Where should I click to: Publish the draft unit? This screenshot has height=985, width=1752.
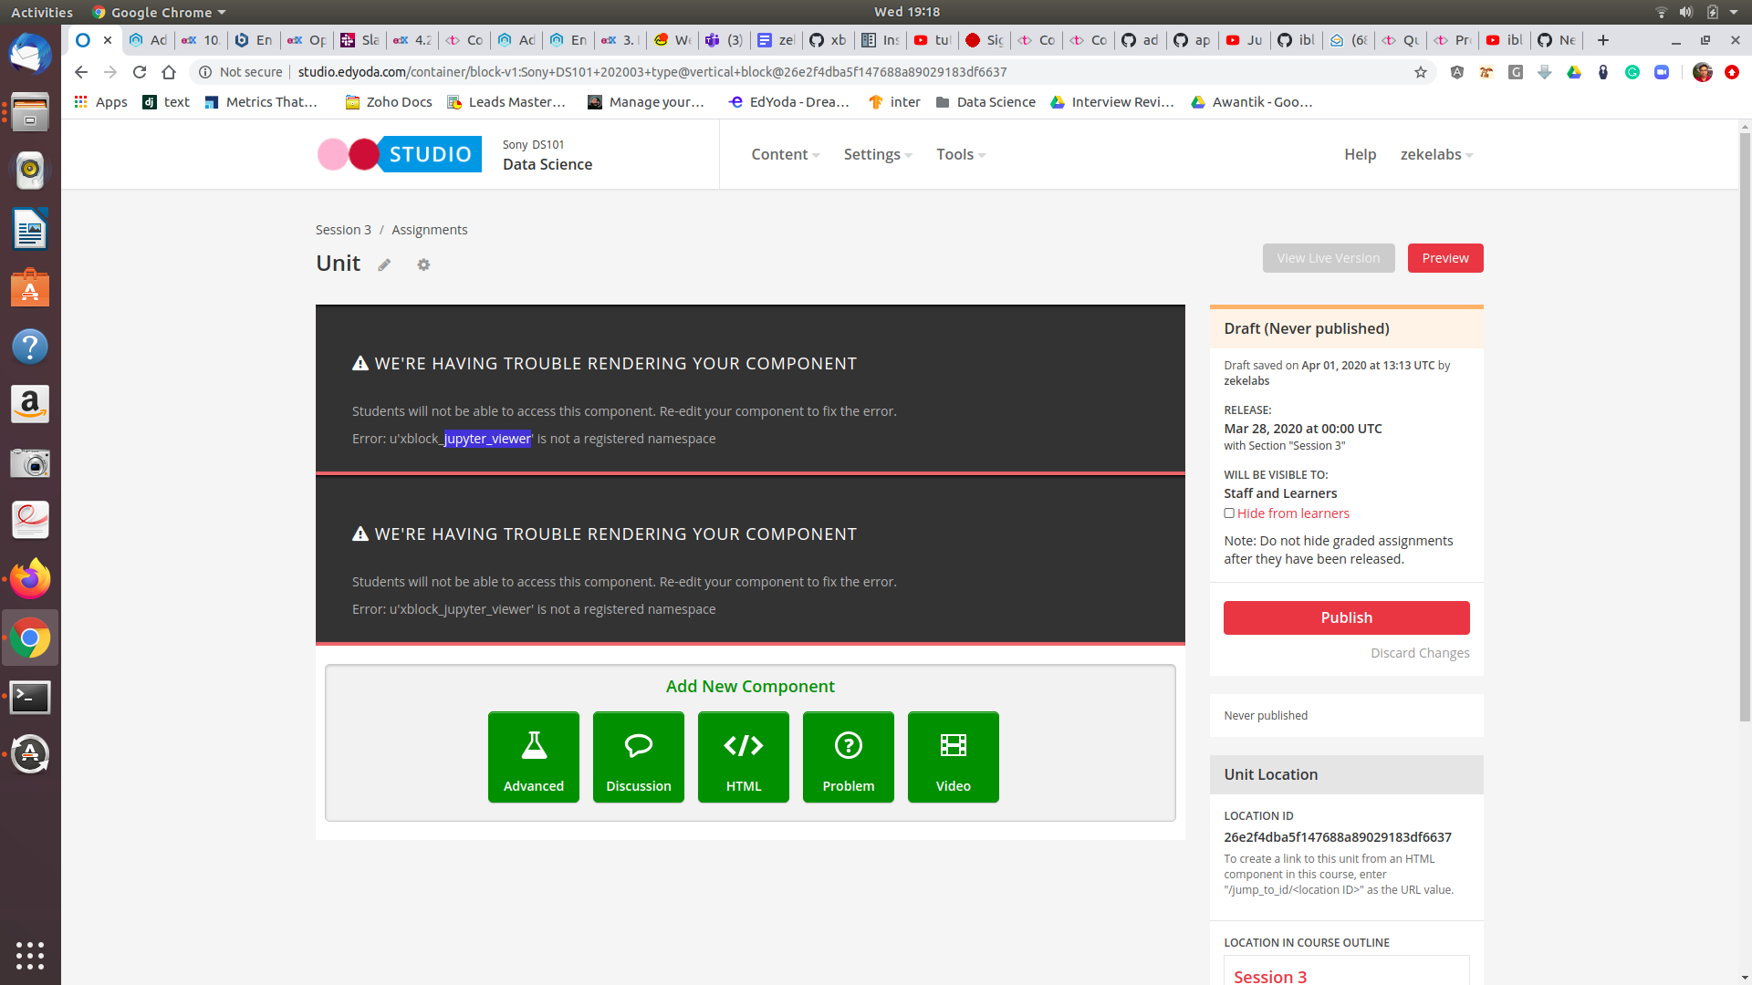pos(1346,617)
